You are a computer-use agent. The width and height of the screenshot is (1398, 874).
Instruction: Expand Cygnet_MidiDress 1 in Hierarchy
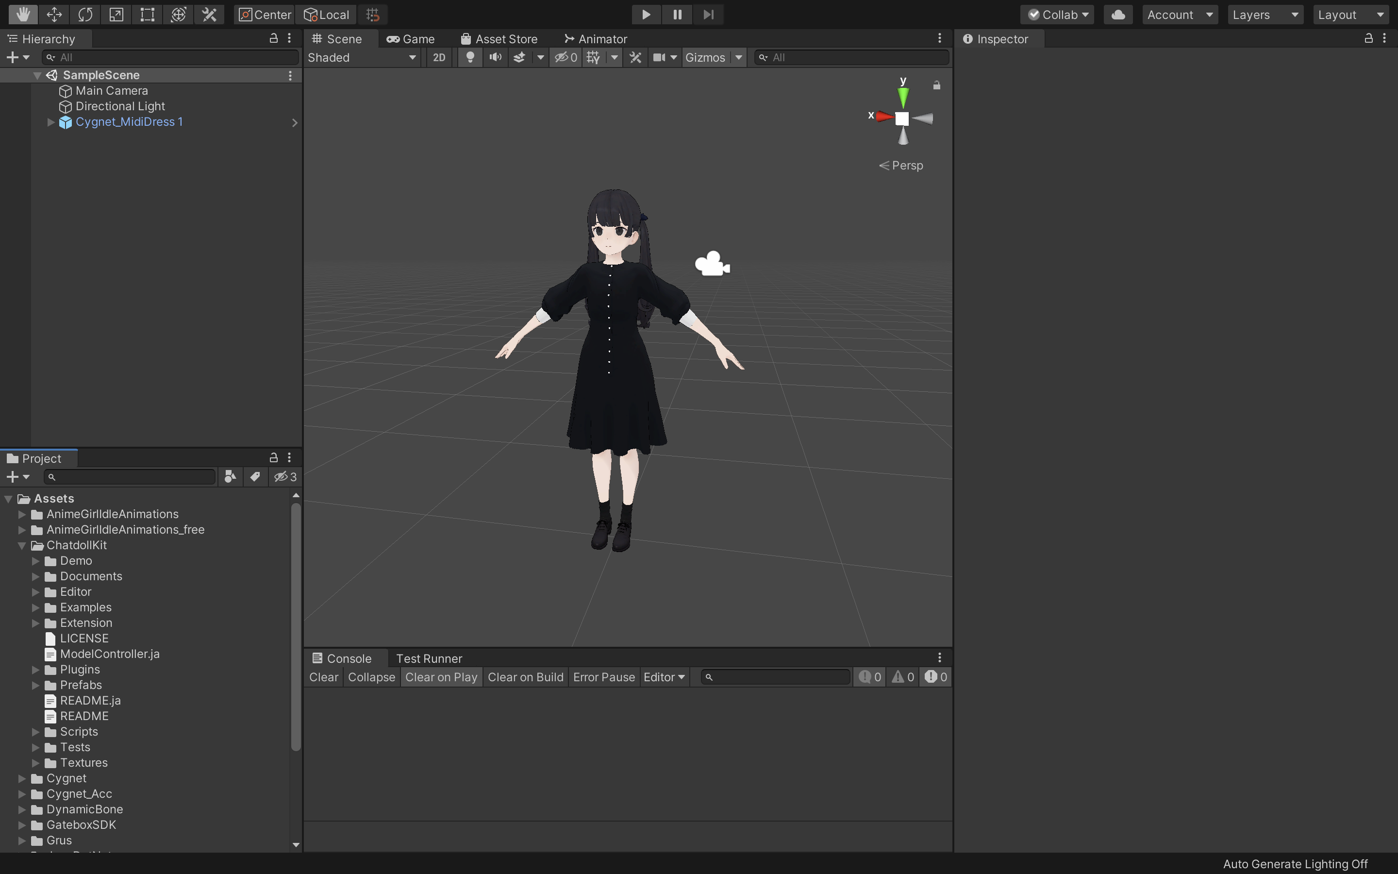click(x=51, y=122)
